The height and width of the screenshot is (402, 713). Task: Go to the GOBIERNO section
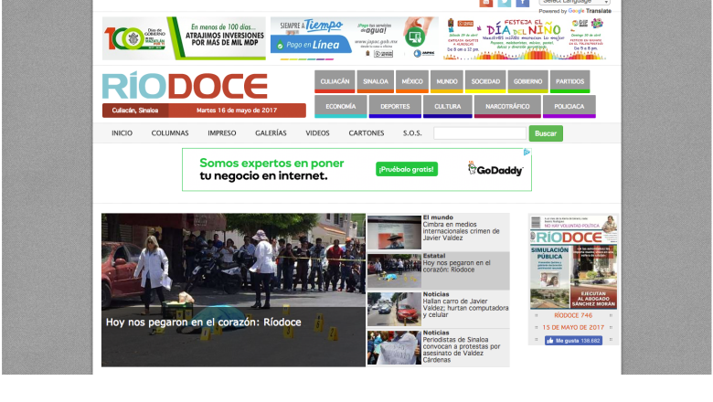(x=527, y=81)
